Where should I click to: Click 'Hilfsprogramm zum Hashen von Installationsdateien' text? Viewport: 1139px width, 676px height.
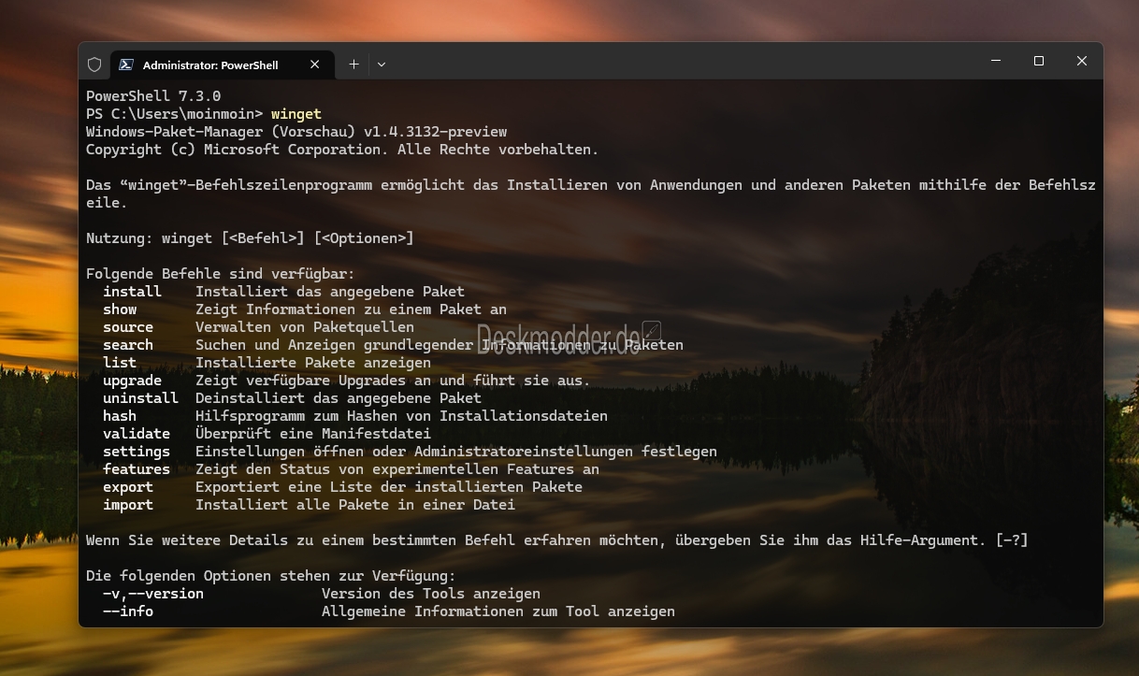[x=401, y=416]
